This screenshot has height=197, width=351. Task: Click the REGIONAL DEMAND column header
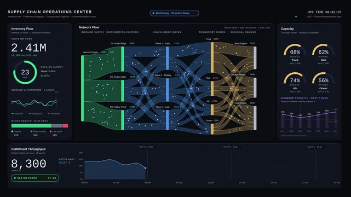point(243,32)
